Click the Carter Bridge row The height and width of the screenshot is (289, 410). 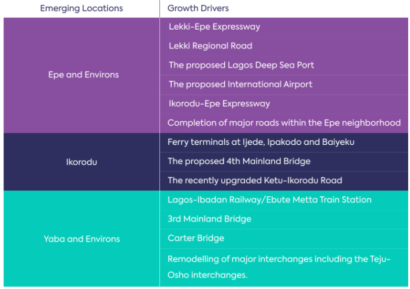click(196, 238)
